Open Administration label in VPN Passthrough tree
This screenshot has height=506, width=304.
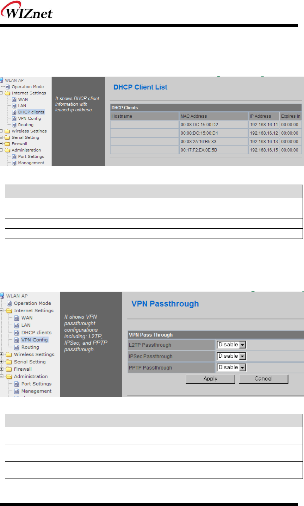pos(31,376)
